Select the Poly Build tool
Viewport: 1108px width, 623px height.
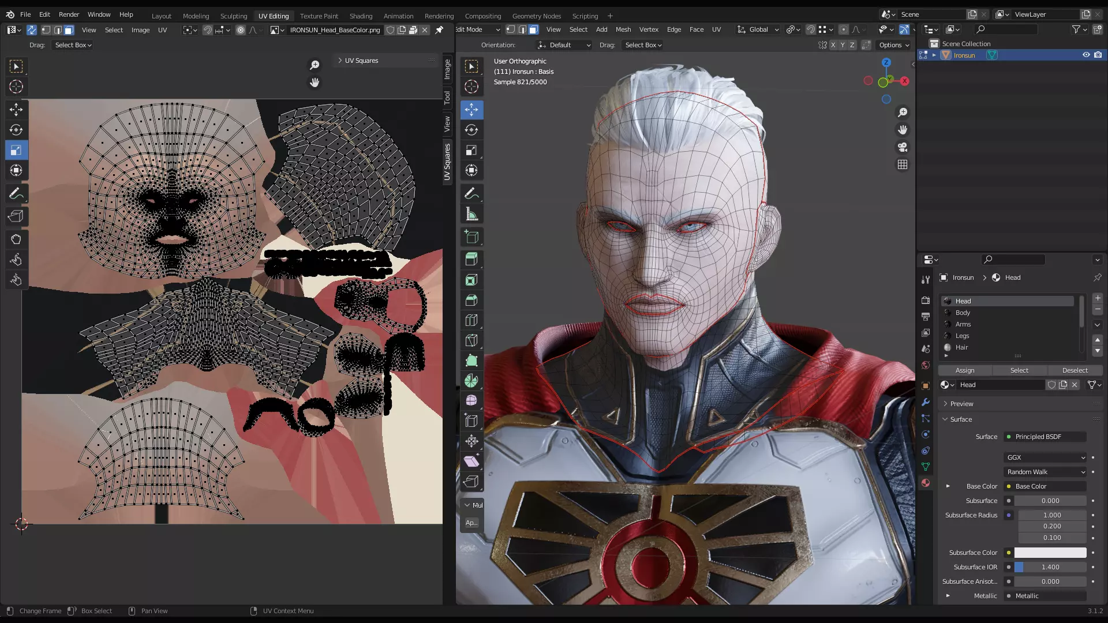click(x=471, y=361)
